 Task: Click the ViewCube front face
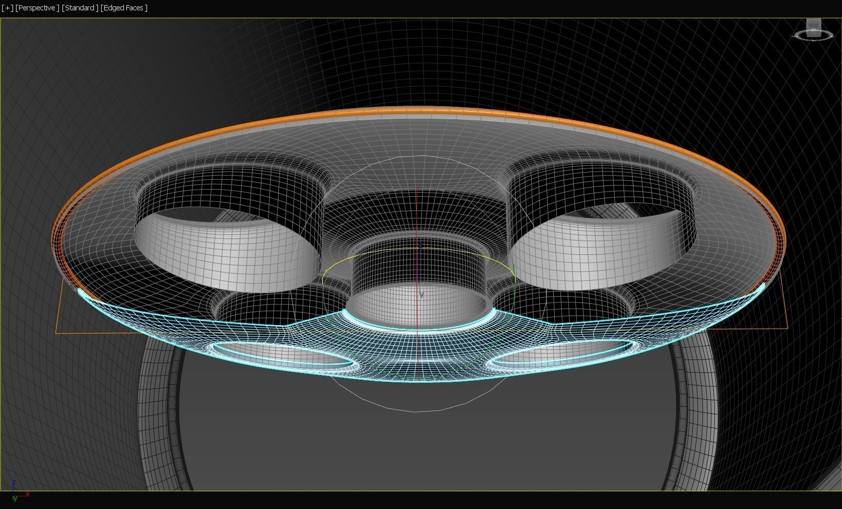point(814,25)
